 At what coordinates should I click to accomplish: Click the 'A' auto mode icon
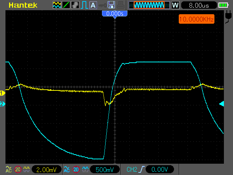(93, 5)
